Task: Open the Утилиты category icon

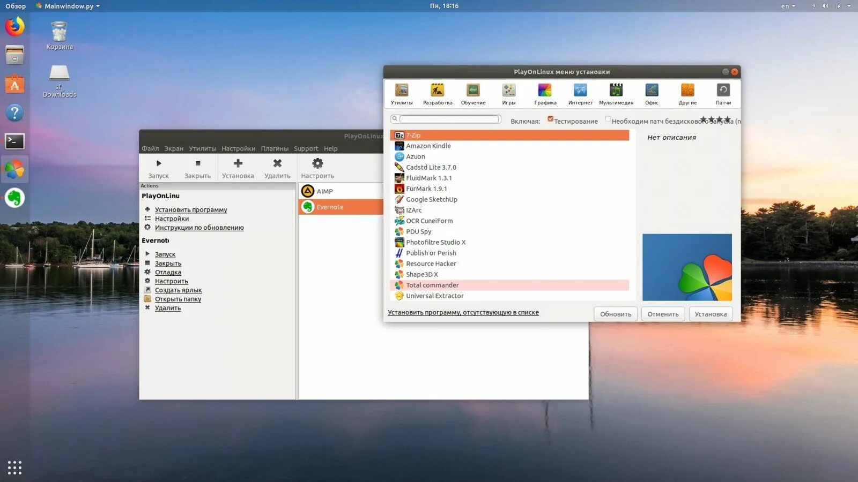Action: coord(401,90)
